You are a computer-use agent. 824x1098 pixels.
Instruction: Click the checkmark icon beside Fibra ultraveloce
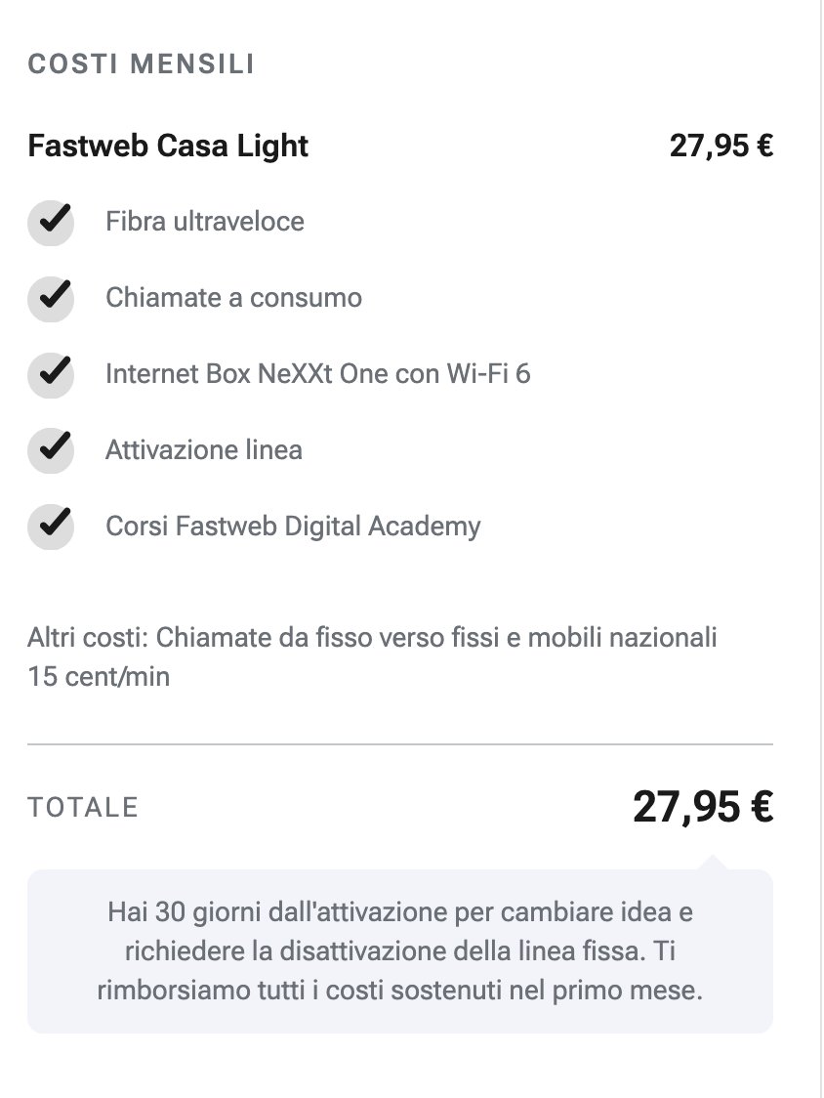tap(51, 222)
